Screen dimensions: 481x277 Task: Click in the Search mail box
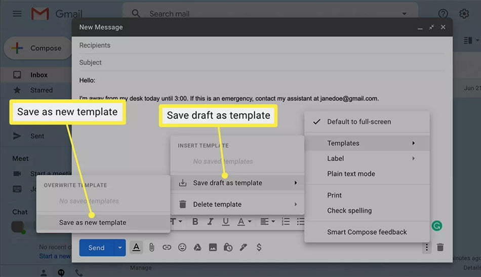tap(270, 14)
